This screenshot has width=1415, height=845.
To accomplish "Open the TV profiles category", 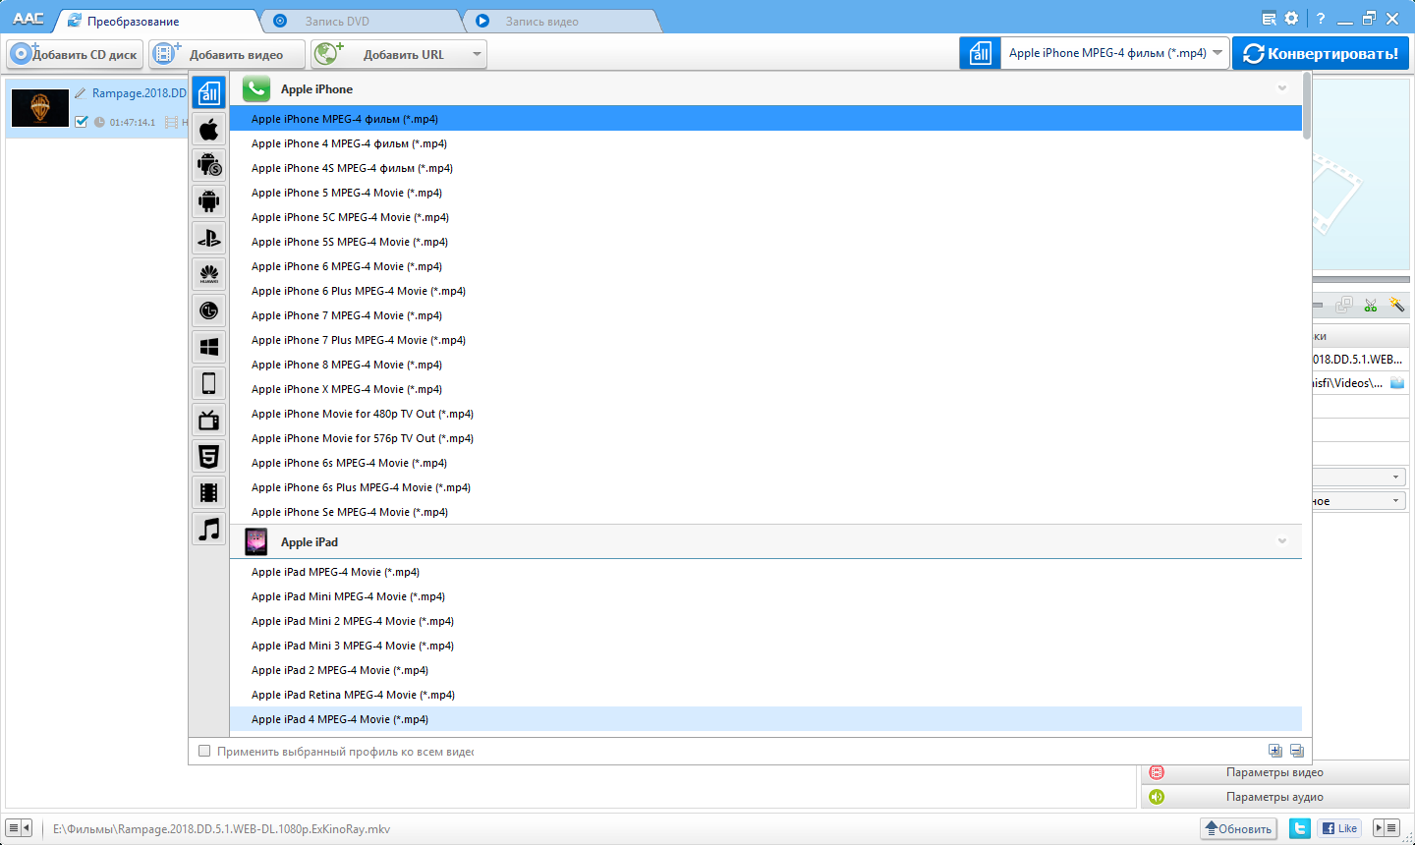I will [x=208, y=420].
